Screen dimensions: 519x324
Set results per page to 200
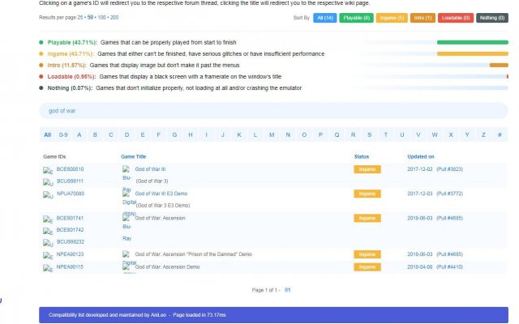114,18
